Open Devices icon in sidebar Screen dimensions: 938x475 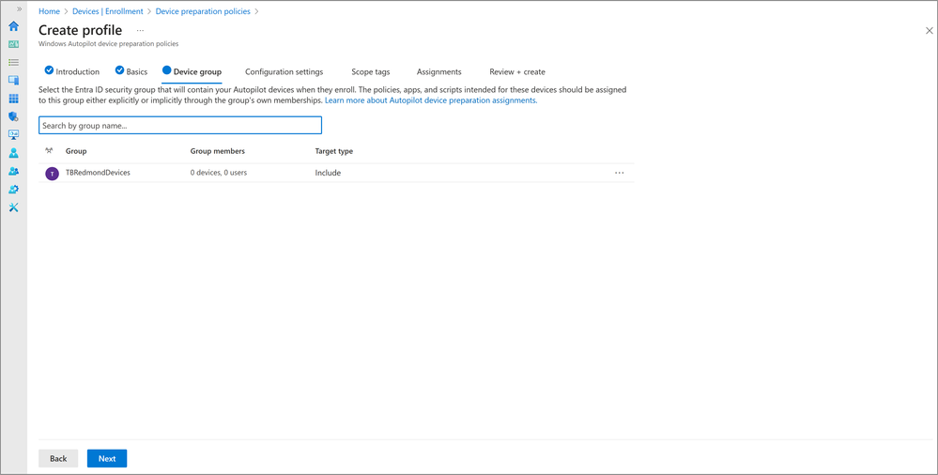click(14, 80)
